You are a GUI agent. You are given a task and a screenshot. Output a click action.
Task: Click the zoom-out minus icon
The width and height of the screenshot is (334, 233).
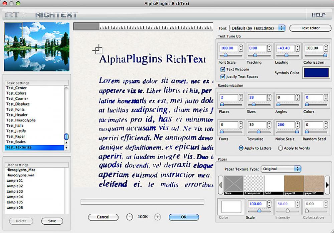point(130,217)
